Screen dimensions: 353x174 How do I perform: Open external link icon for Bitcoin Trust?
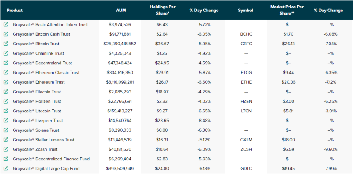(6, 44)
